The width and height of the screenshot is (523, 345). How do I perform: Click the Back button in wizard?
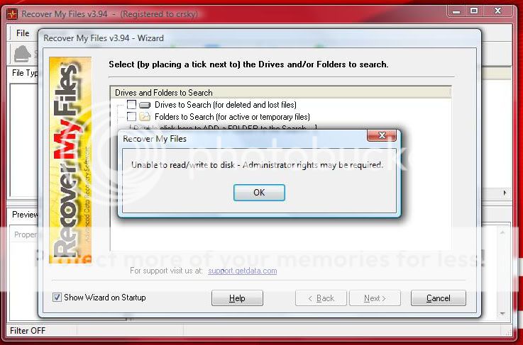[x=321, y=298]
